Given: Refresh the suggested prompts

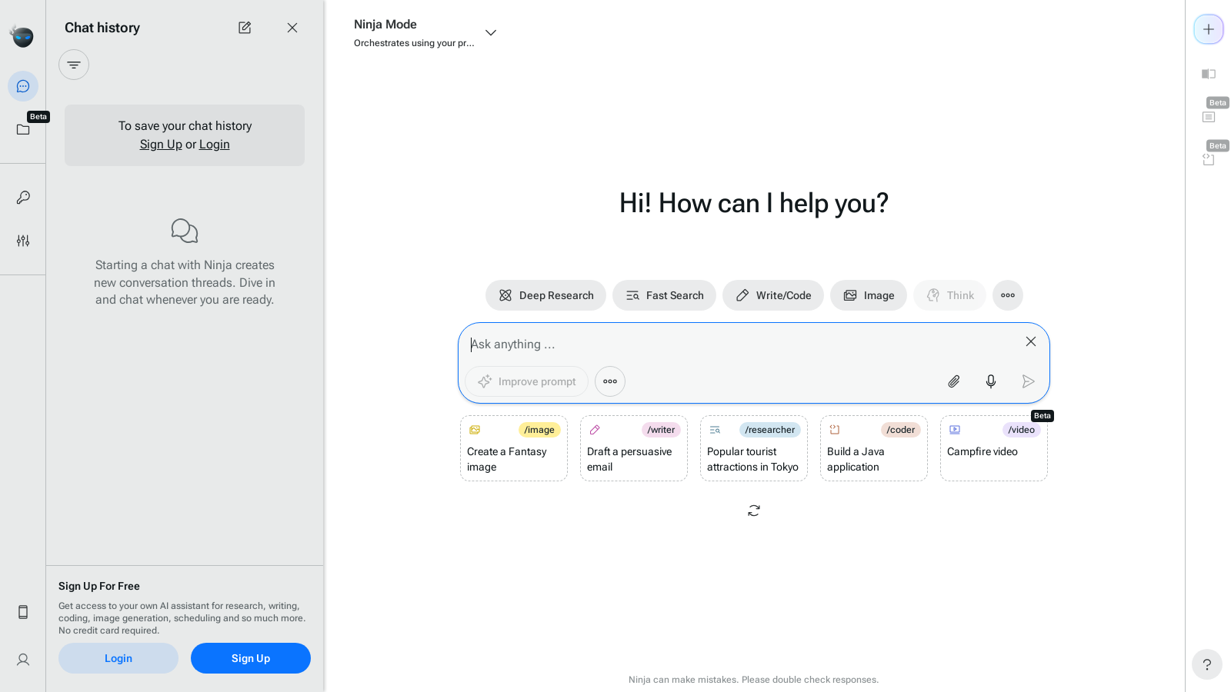Looking at the screenshot, I should click(x=754, y=511).
